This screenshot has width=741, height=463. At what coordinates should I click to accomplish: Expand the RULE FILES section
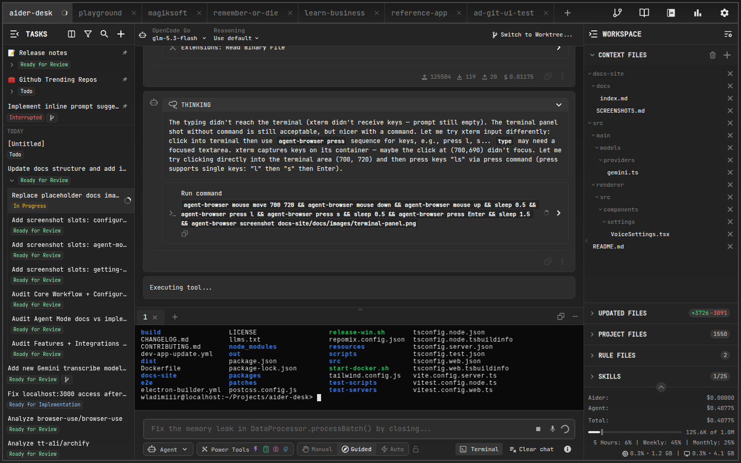click(592, 355)
